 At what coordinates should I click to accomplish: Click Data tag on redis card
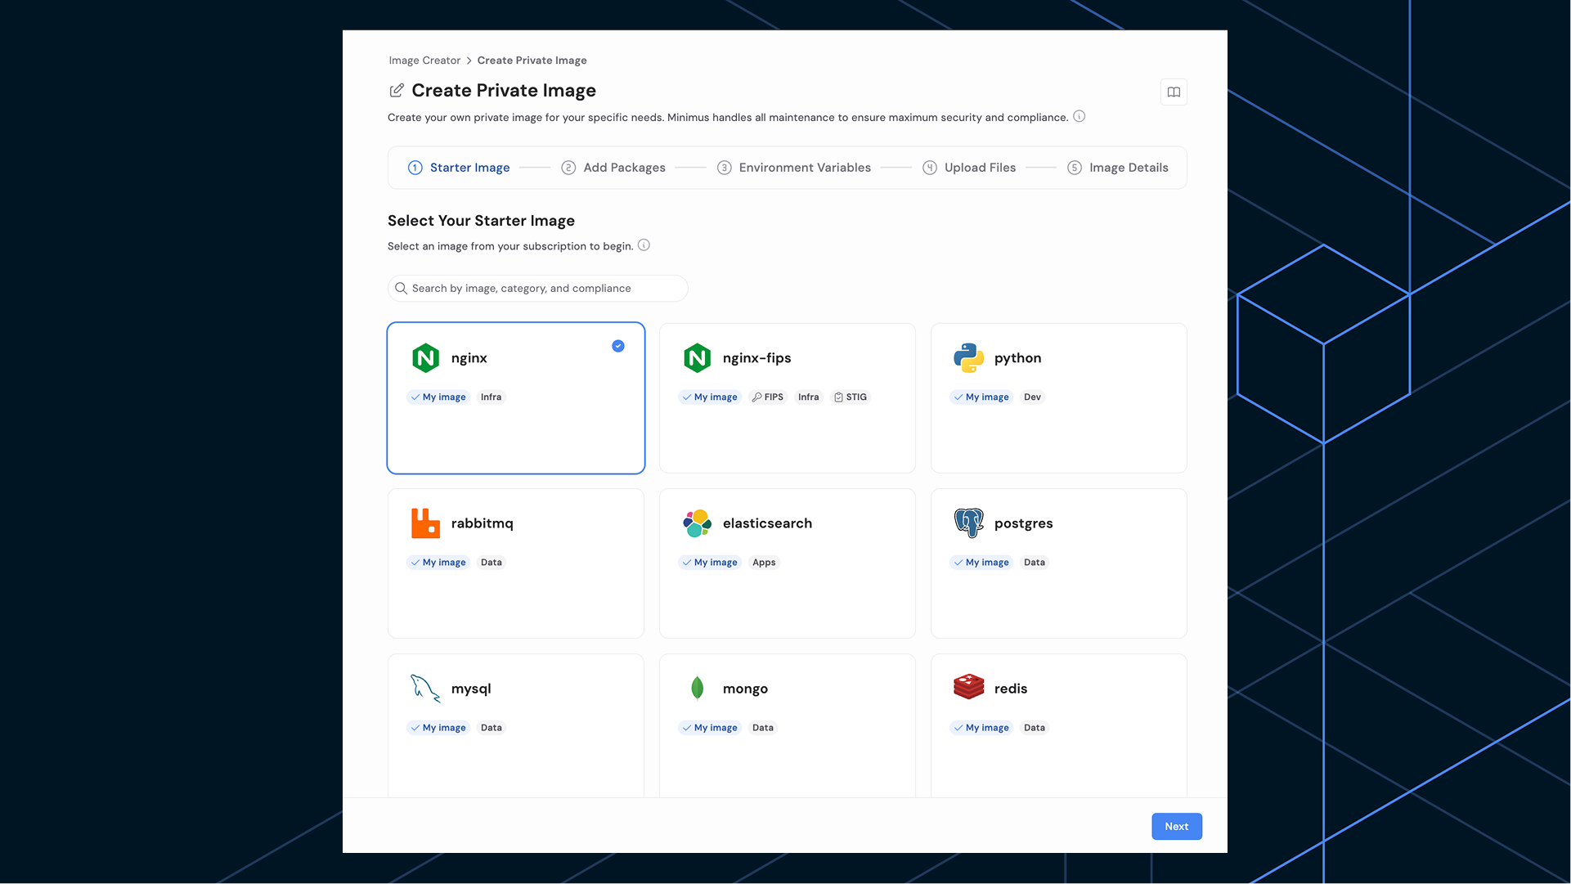click(1034, 728)
